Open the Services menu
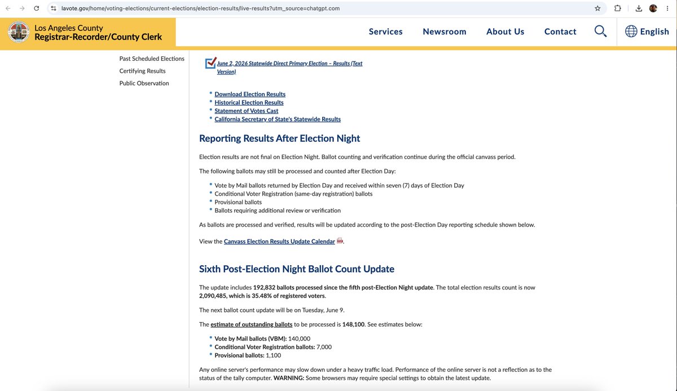This screenshot has width=677, height=391. tap(386, 32)
